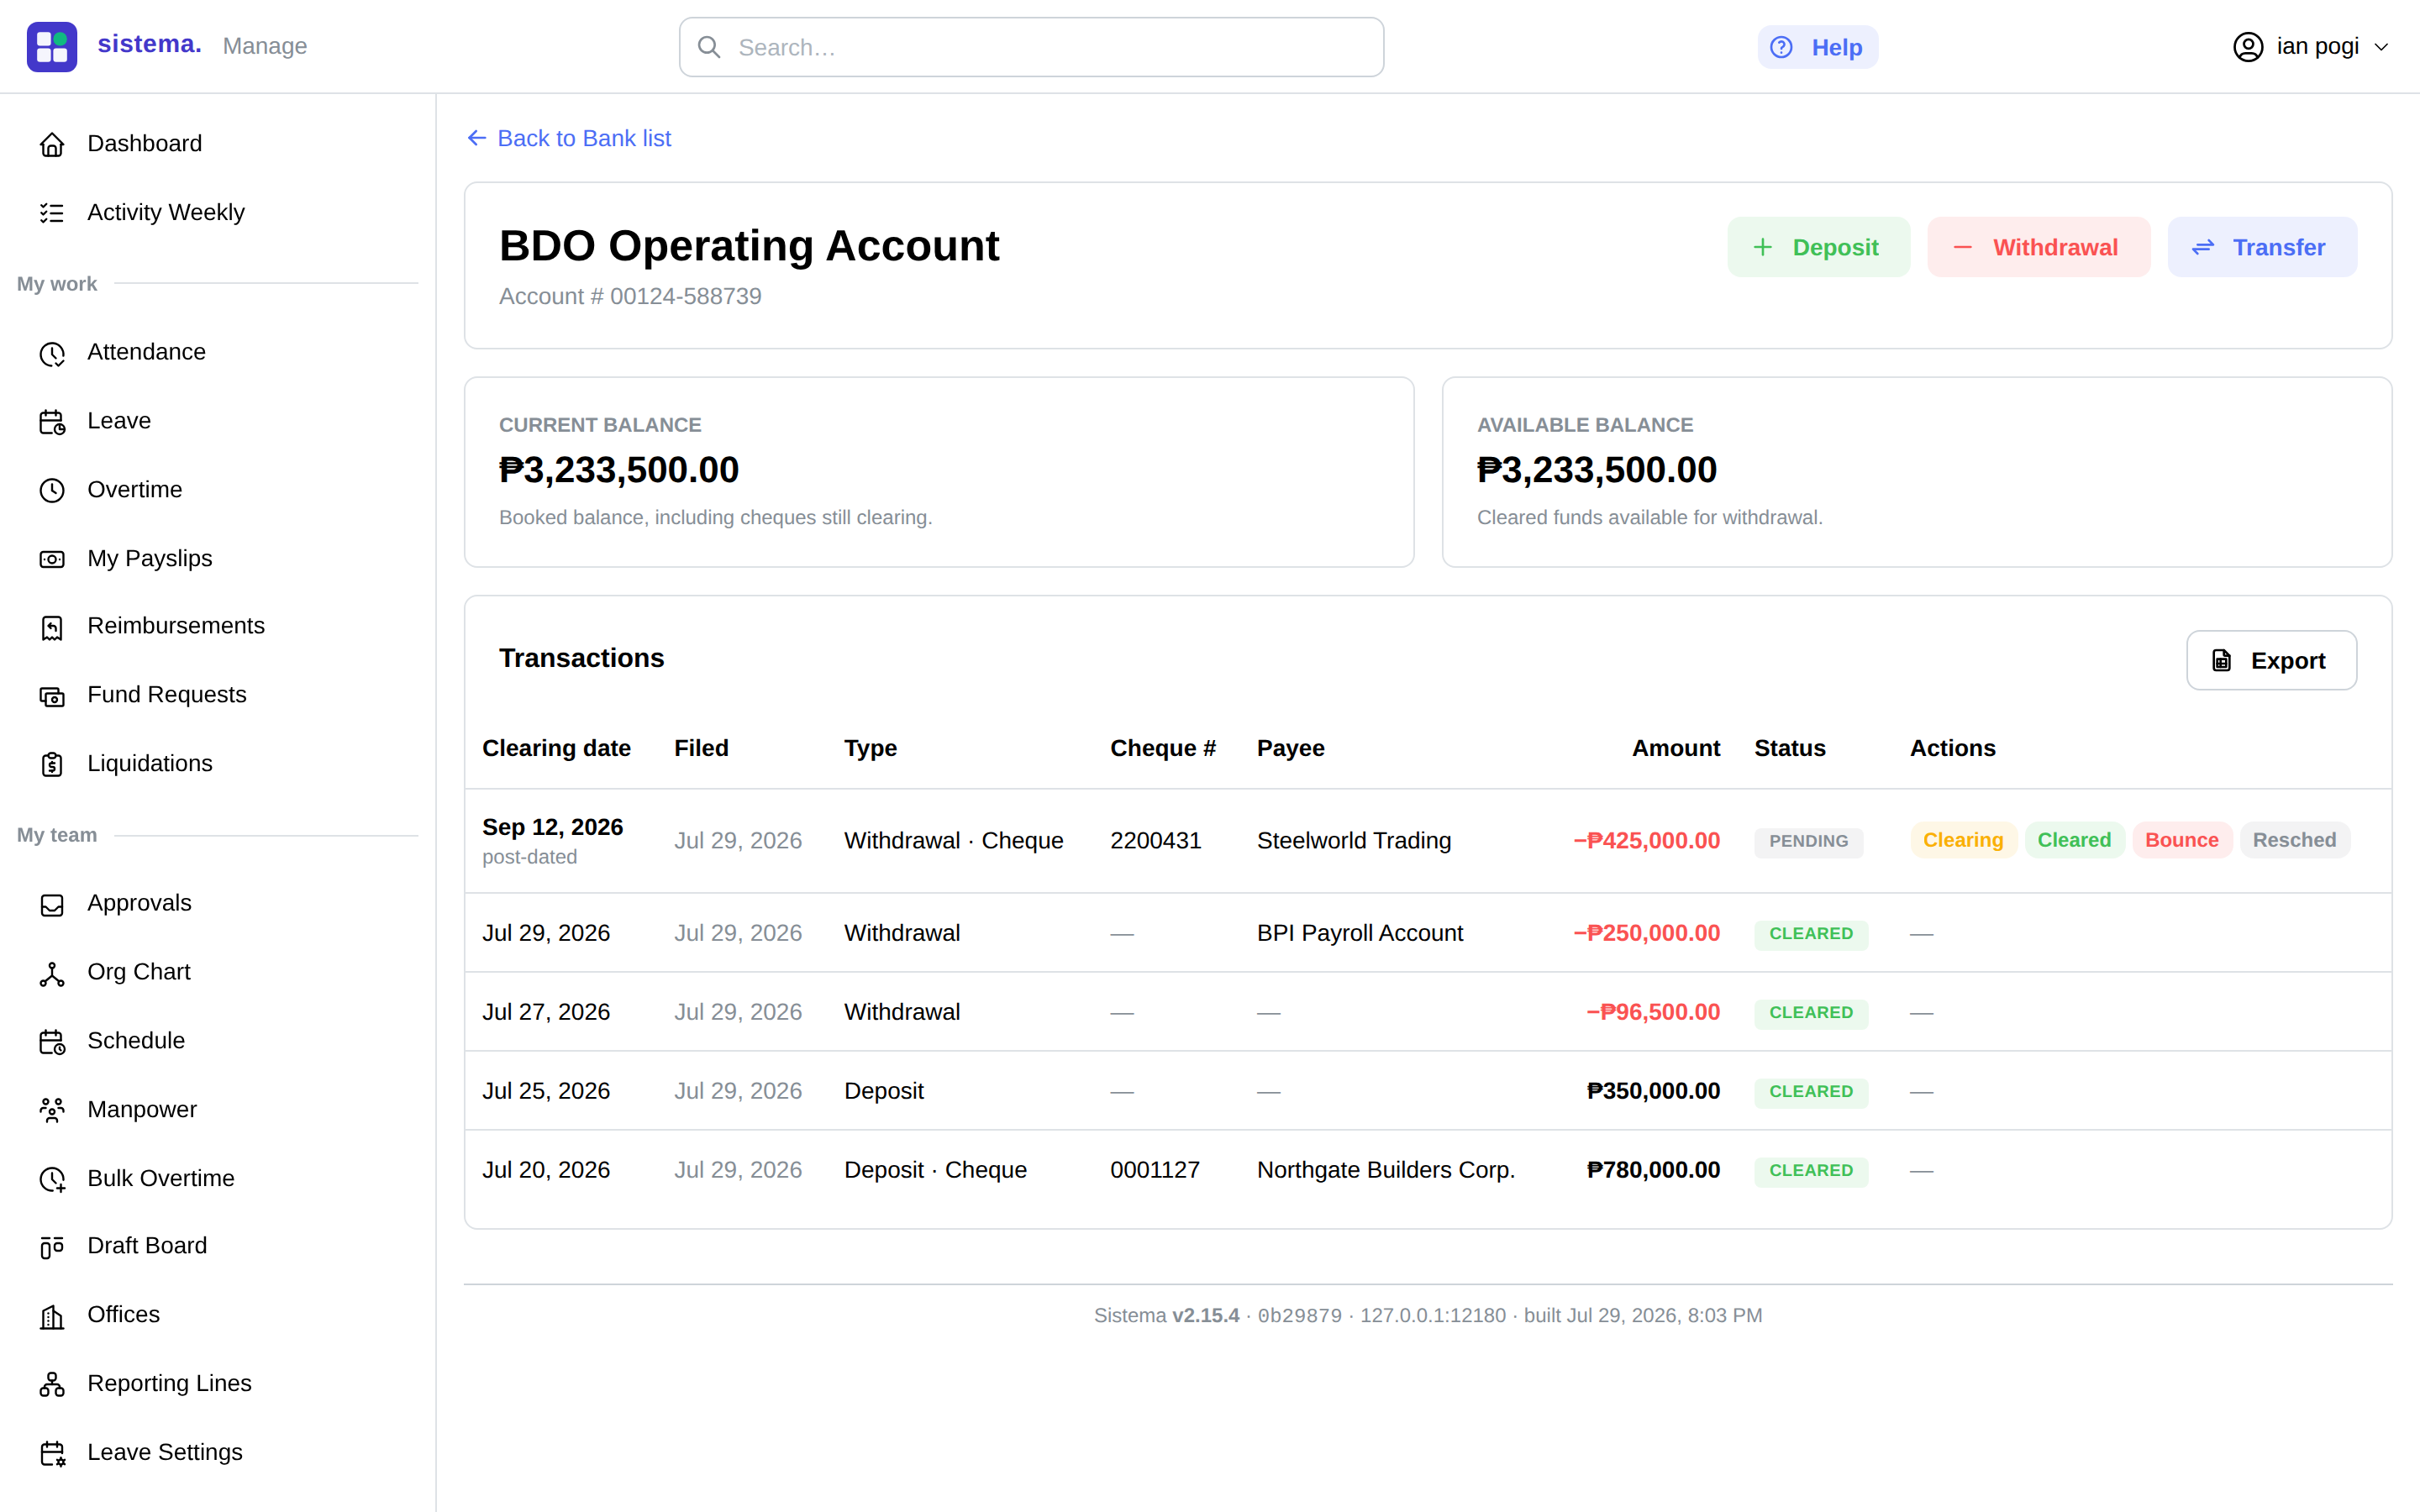Screen dimensions: 2420x1512
Task: Click the sistema logo icon
Action: [x=52, y=46]
